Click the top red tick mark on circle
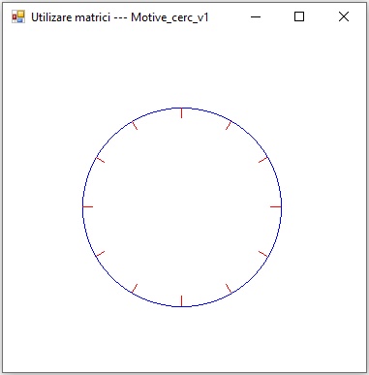Screen dimensions: 369x375 pos(182,112)
